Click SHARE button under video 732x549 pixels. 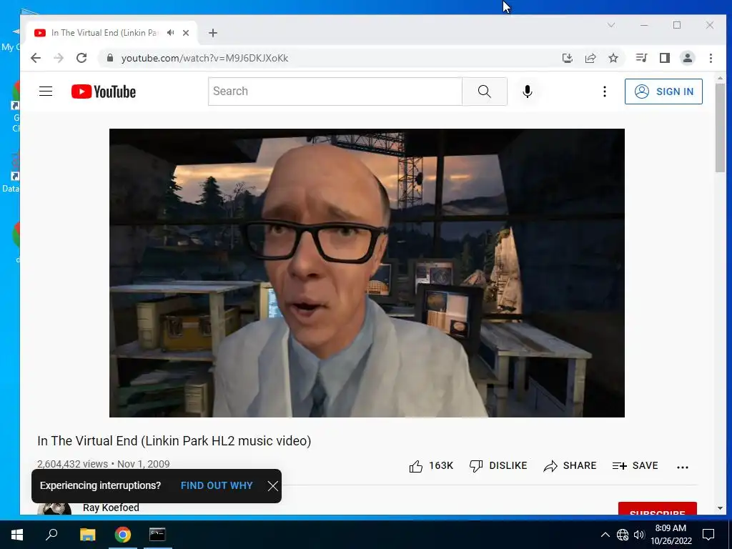tap(570, 466)
